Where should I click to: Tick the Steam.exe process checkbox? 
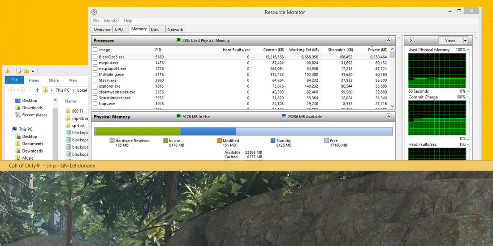[x=95, y=81]
